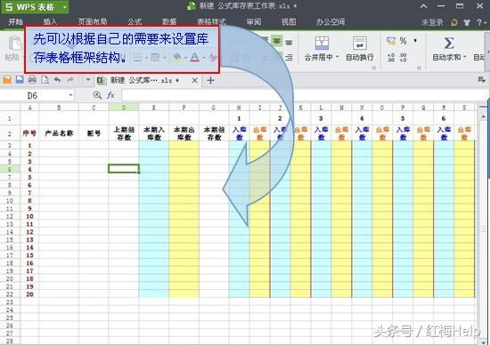Open the 视图 ribbon tab

(x=288, y=22)
